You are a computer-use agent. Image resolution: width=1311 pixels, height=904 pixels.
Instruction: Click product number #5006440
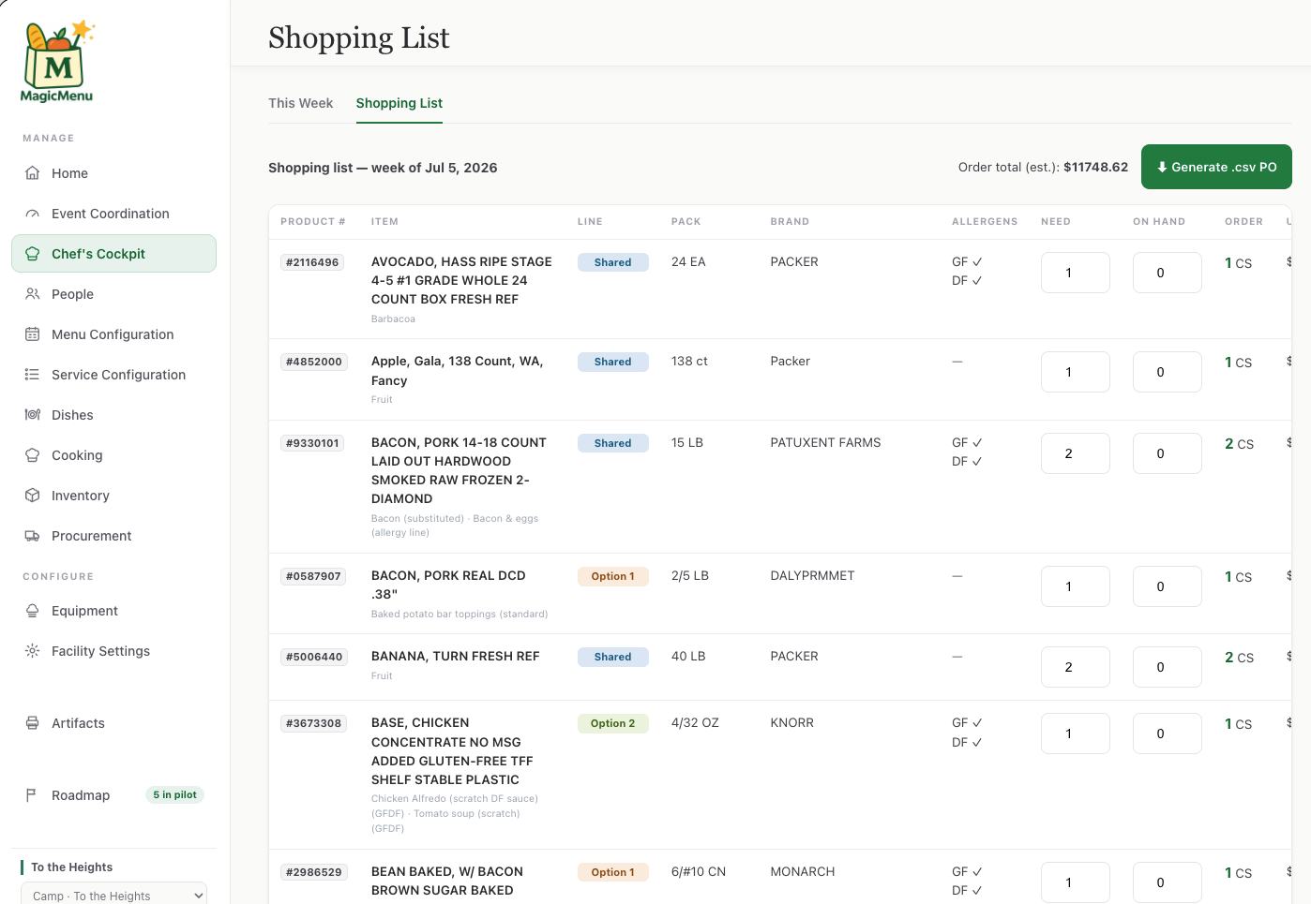click(313, 657)
